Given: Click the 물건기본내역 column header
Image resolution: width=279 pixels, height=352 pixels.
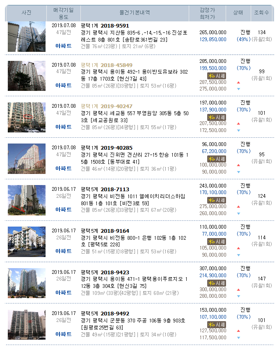Looking at the screenshot, I should point(135,13).
